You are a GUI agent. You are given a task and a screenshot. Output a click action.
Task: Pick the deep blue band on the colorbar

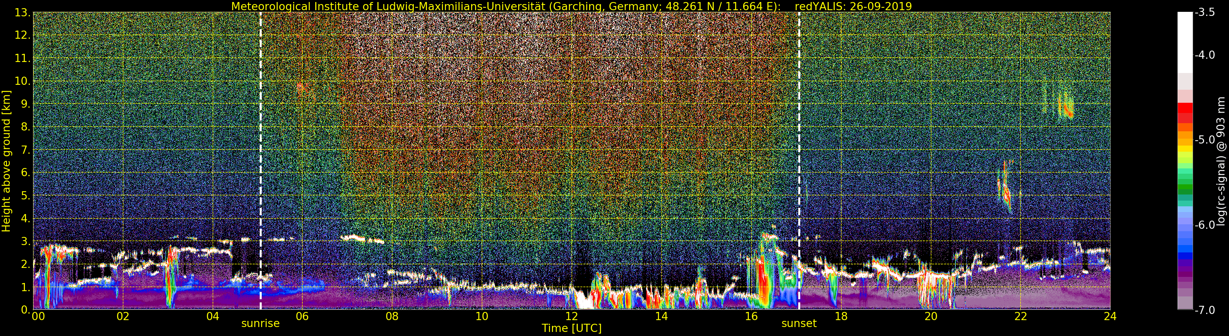click(1184, 255)
